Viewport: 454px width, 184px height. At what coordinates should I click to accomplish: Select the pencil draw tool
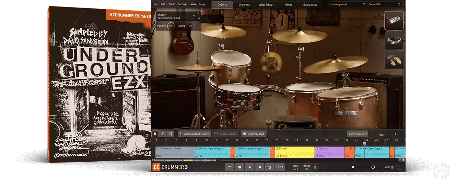click(163, 134)
